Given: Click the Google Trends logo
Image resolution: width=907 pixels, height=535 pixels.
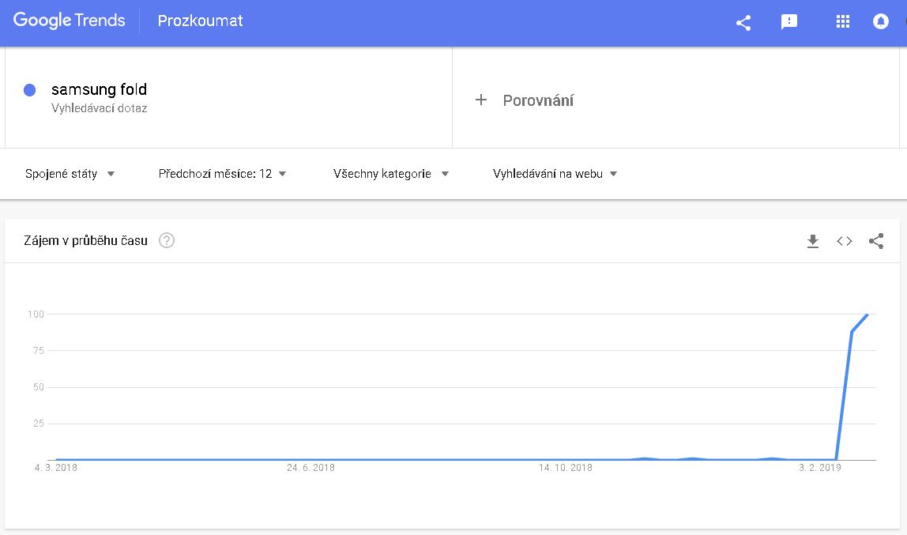Looking at the screenshot, I should pos(70,21).
